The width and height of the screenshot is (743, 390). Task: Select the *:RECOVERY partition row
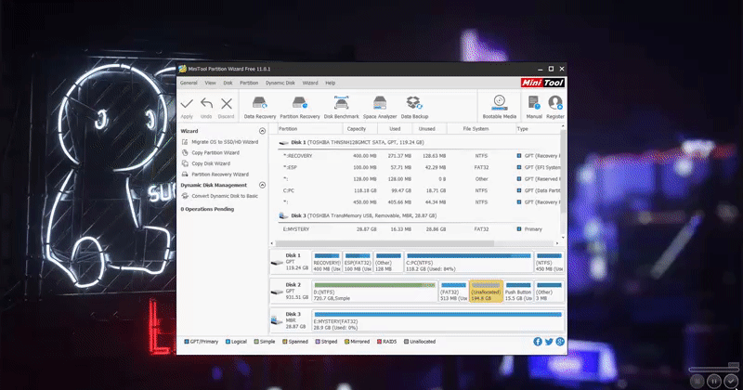click(x=419, y=155)
